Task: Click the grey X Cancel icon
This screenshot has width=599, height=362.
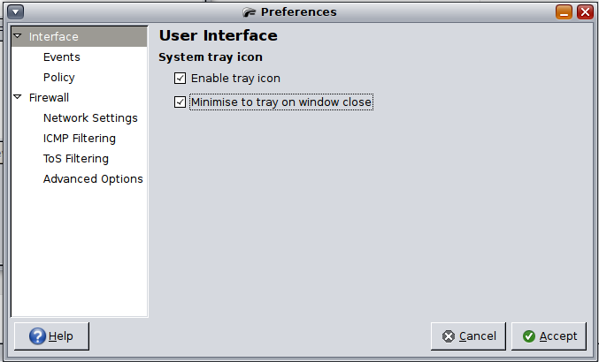Action: tap(449, 336)
